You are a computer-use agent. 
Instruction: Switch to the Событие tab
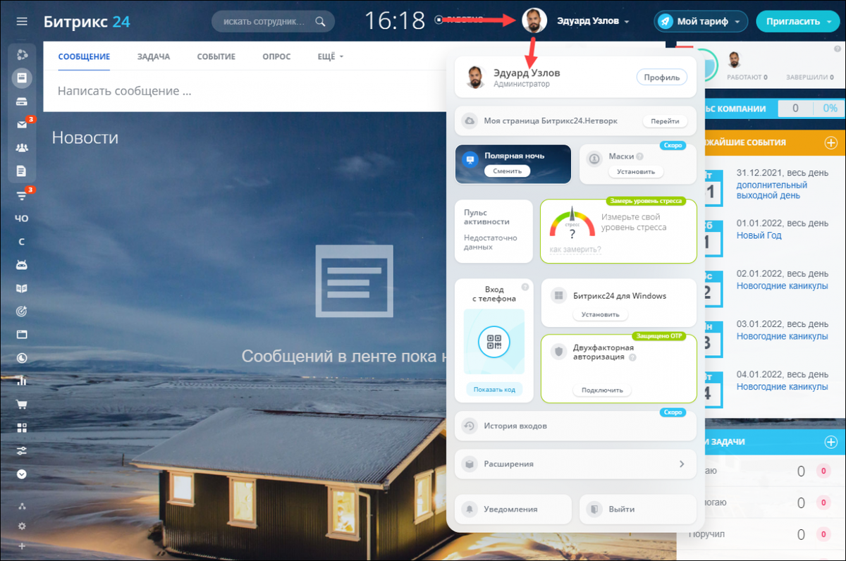216,56
